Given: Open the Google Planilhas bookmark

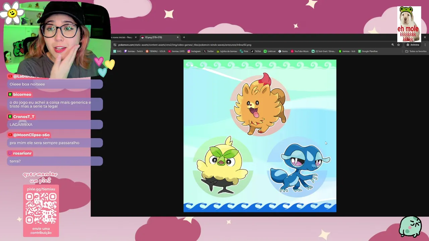Looking at the screenshot, I should [368, 51].
